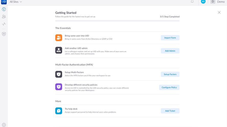Click the Import Form button
Screen dimensions: 227x127
(170, 38)
